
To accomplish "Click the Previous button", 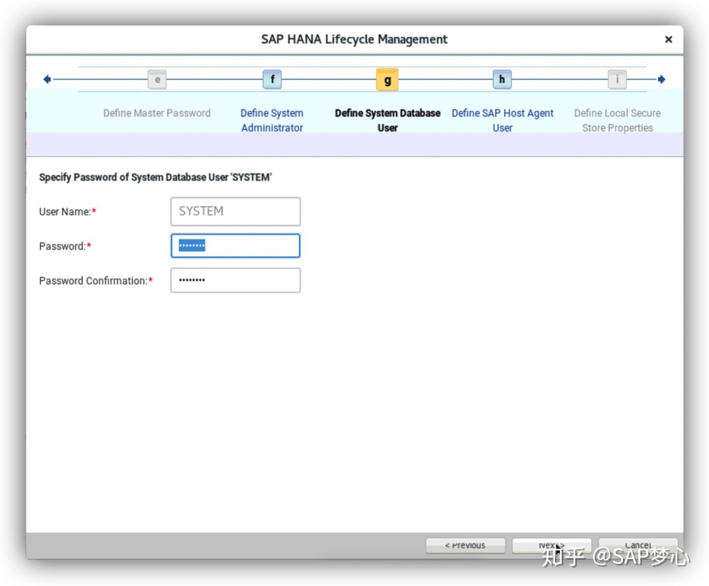I will tap(465, 546).
